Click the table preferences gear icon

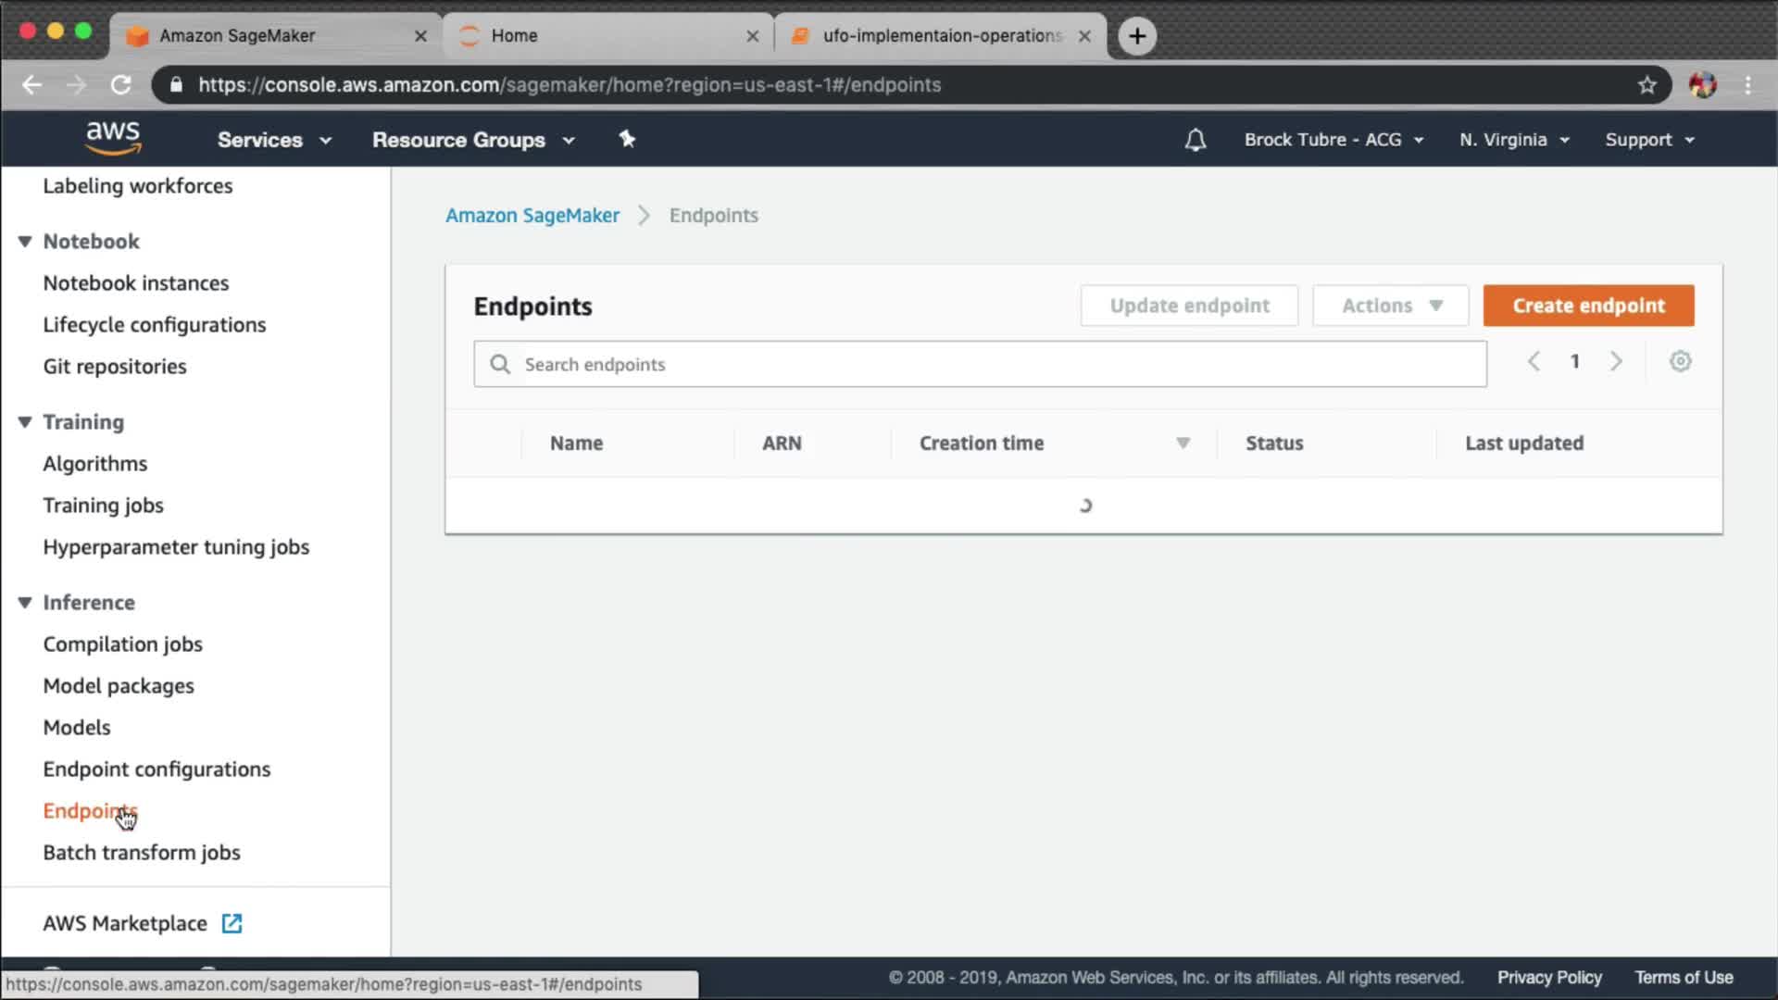click(x=1680, y=361)
